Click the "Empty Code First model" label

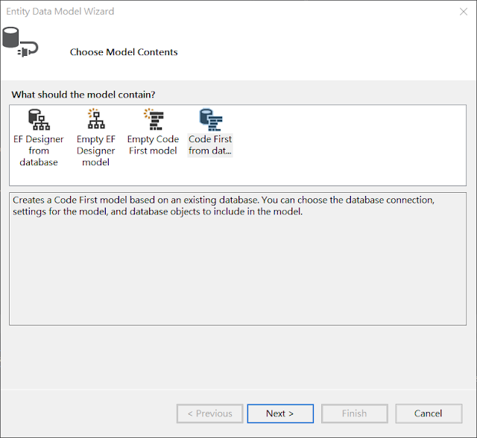point(153,145)
